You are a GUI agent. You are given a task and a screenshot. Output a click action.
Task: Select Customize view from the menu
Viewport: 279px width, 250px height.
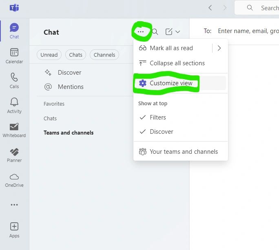171,83
